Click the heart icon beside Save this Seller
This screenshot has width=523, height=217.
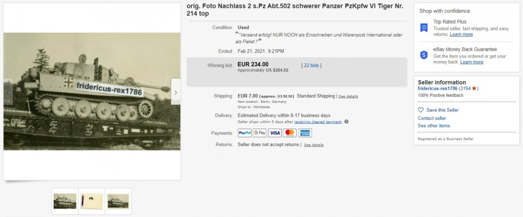pos(421,110)
